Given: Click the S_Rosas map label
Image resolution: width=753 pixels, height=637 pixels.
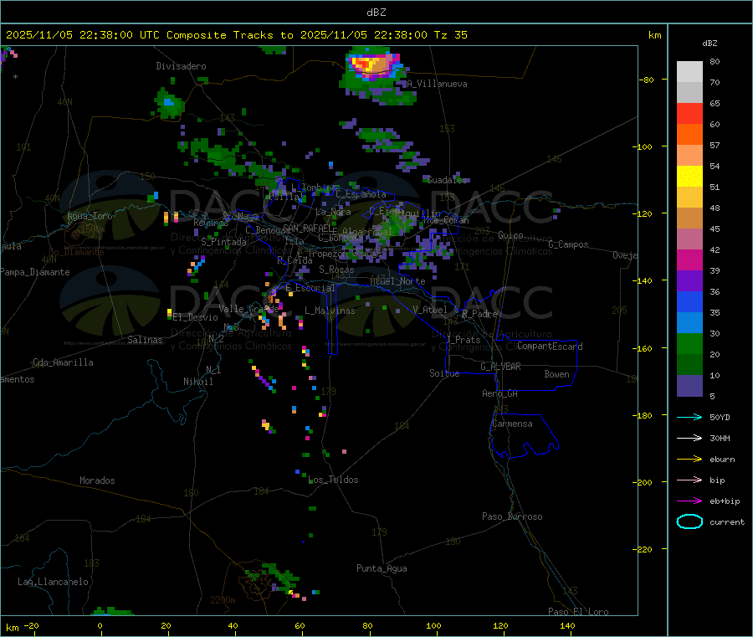Looking at the screenshot, I should coord(336,270).
